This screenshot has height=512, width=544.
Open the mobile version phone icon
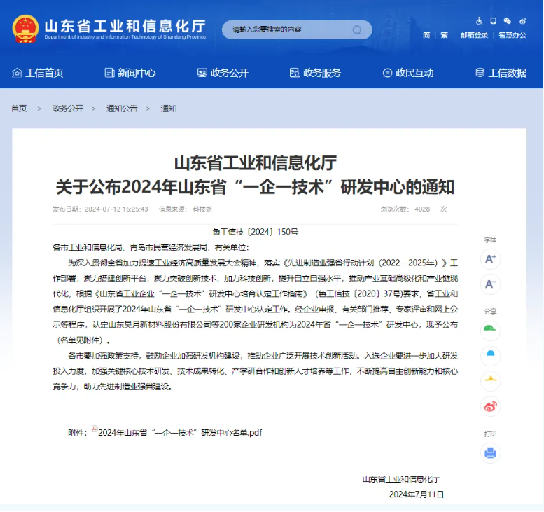pyautogui.click(x=493, y=21)
